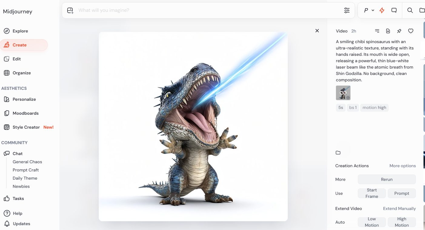Click the 'What will you imagine?' prompt field
Viewport: 425px width, 230px height.
pyautogui.click(x=206, y=10)
